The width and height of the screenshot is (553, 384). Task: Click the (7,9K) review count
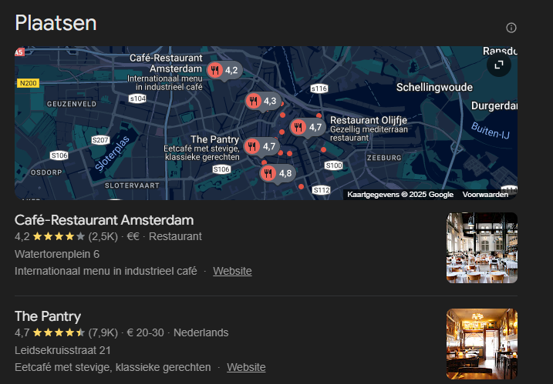pos(103,332)
